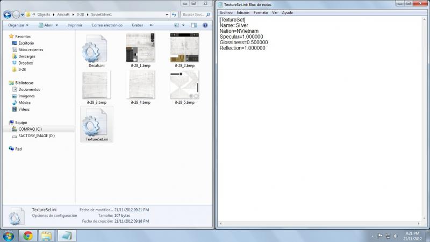Click Correo electrónico in toolbar

pyautogui.click(x=107, y=25)
